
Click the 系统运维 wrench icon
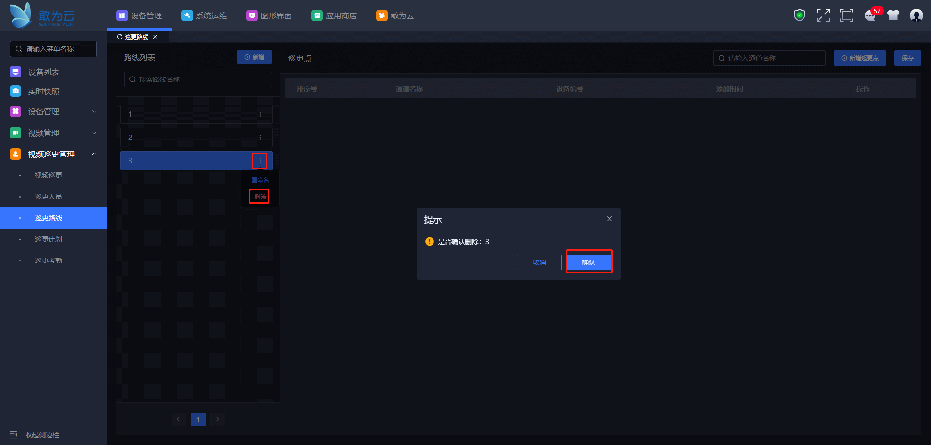tap(187, 15)
